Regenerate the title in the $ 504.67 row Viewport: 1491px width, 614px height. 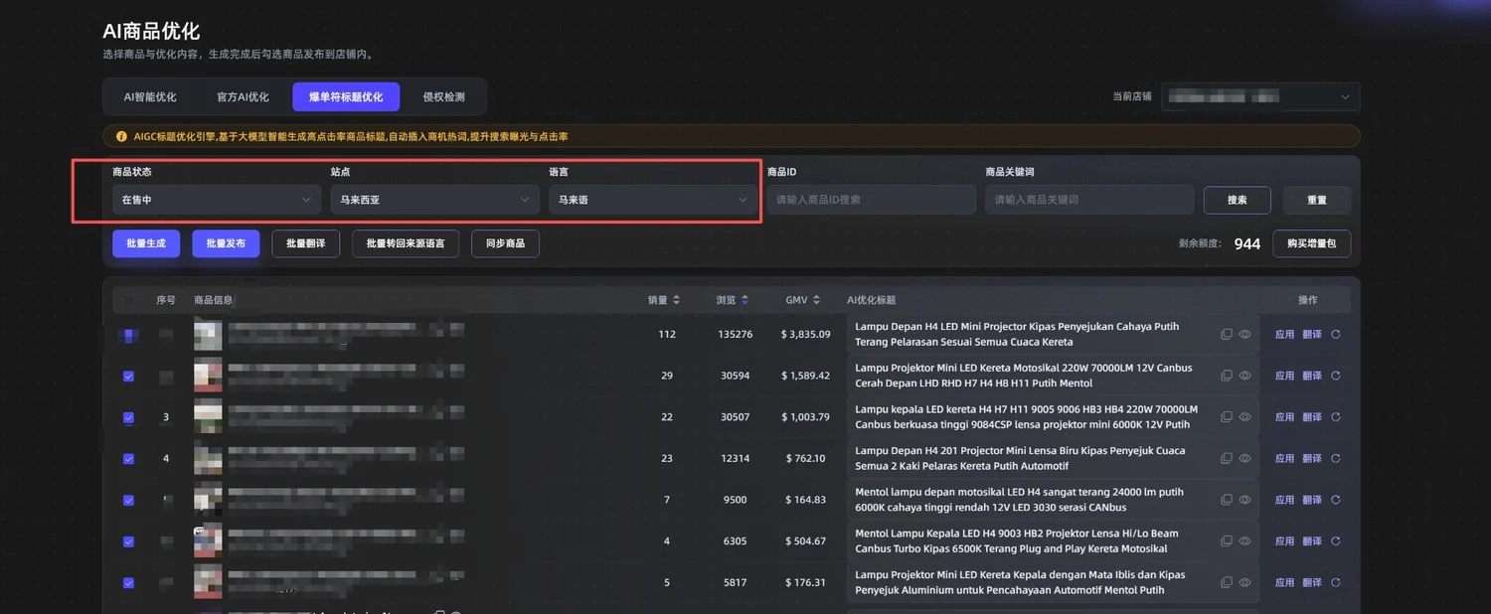coord(1336,541)
